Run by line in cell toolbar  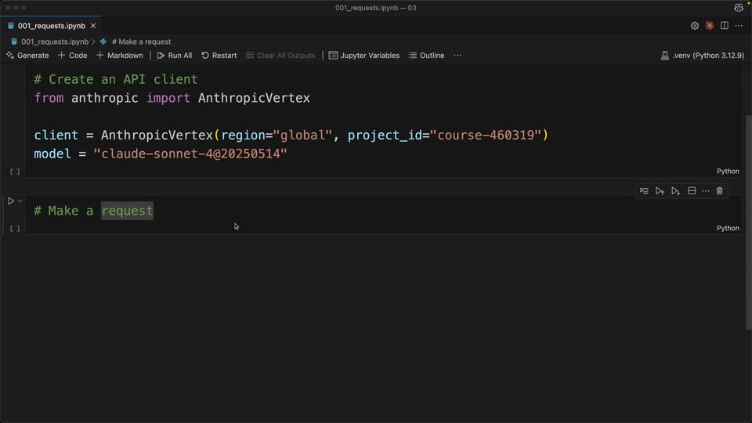[644, 191]
